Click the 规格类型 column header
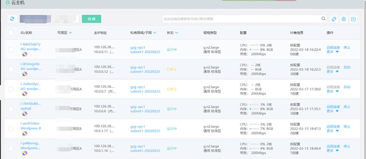This screenshot has height=159, width=366. click(210, 33)
